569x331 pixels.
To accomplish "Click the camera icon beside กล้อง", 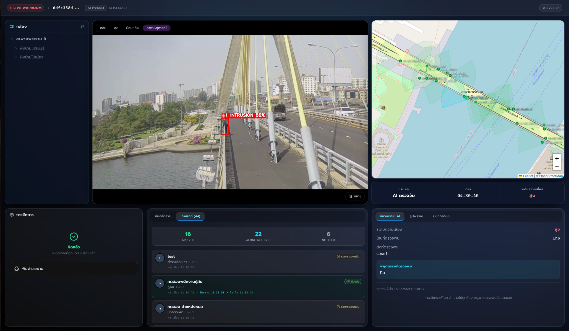I will (x=12, y=27).
